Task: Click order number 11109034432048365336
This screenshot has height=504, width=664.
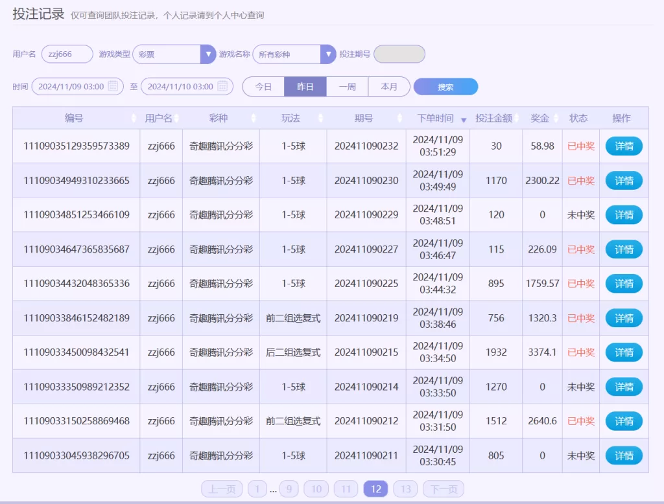Action: (77, 284)
